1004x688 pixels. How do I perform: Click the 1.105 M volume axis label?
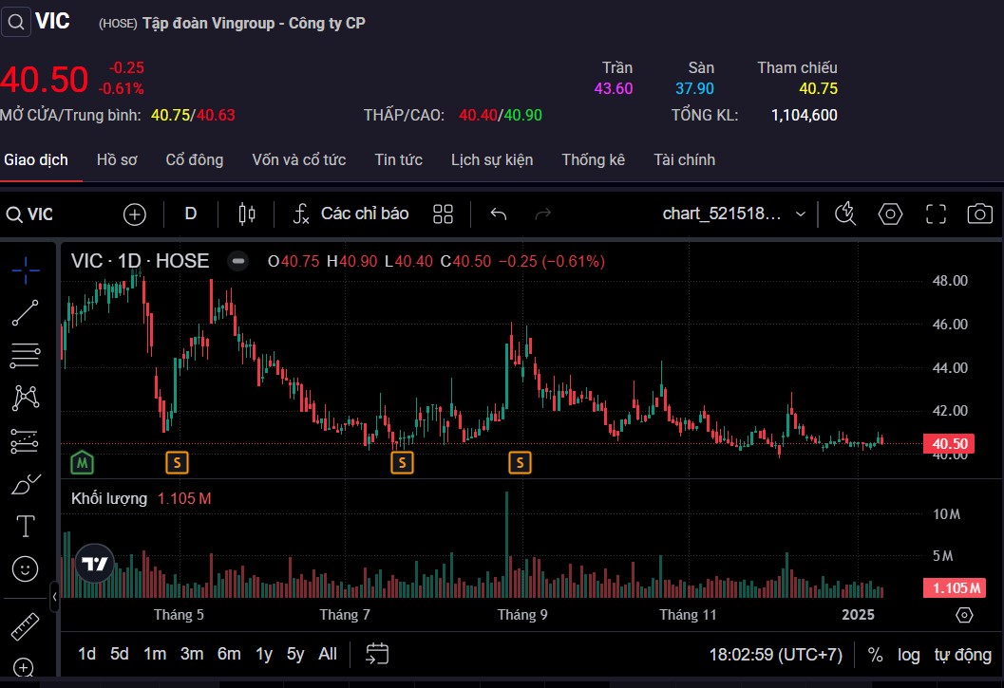point(954,588)
